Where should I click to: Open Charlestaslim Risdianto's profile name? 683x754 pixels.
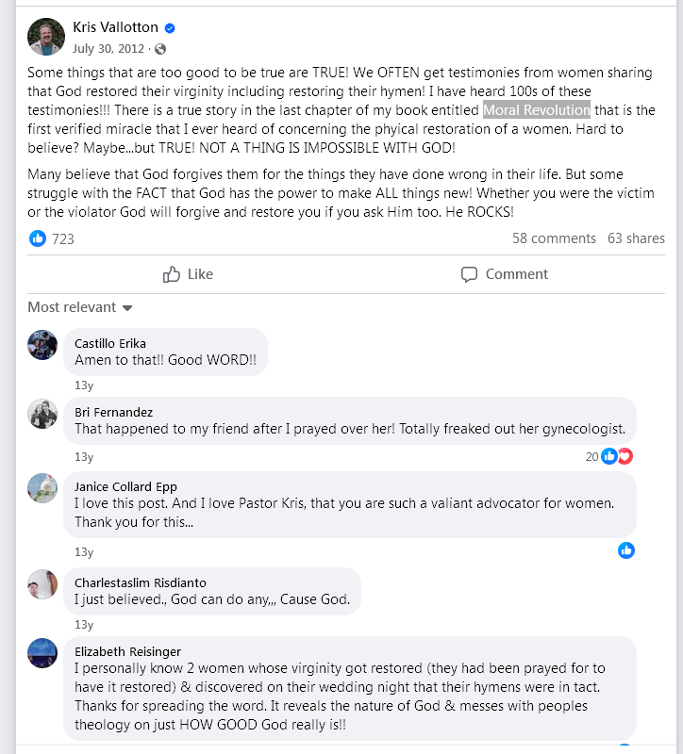pos(140,582)
